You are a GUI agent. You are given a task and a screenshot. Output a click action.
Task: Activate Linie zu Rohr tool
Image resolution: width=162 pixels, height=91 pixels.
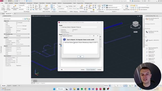[36, 7]
